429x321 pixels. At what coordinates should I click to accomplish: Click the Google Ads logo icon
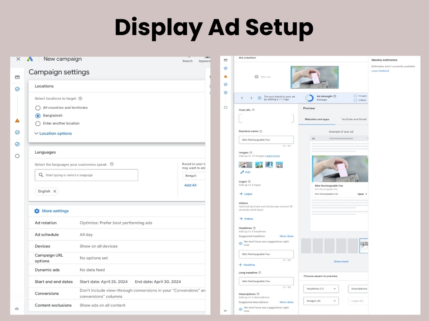point(30,59)
